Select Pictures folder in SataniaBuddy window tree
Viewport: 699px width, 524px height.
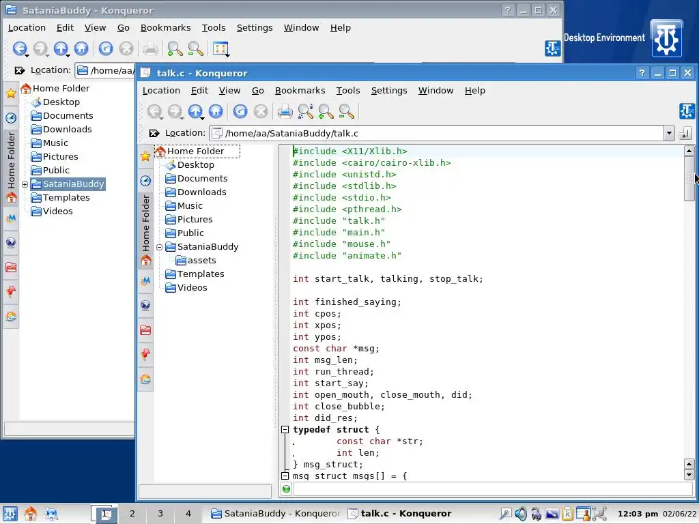tap(55, 156)
